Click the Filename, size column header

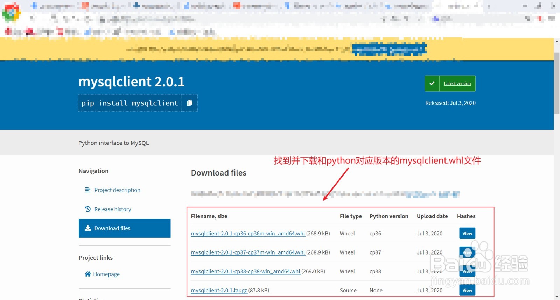coord(209,216)
